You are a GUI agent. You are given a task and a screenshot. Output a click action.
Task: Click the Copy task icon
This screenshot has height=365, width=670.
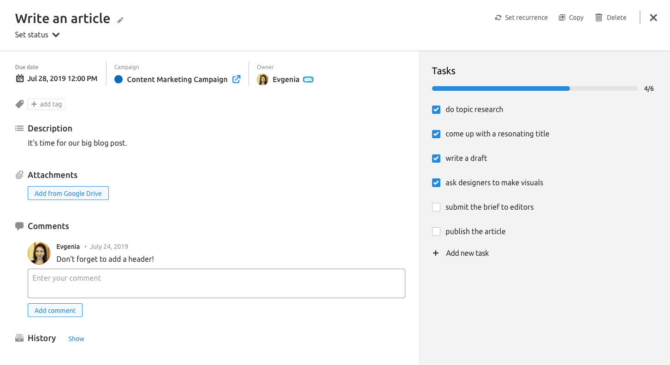(561, 17)
